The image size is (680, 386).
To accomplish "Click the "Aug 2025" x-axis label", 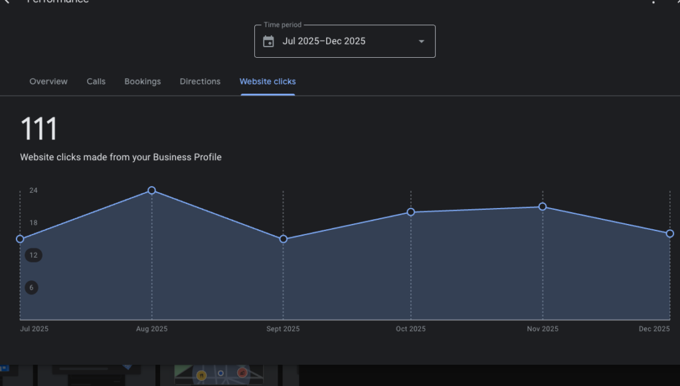I will pyautogui.click(x=152, y=329).
